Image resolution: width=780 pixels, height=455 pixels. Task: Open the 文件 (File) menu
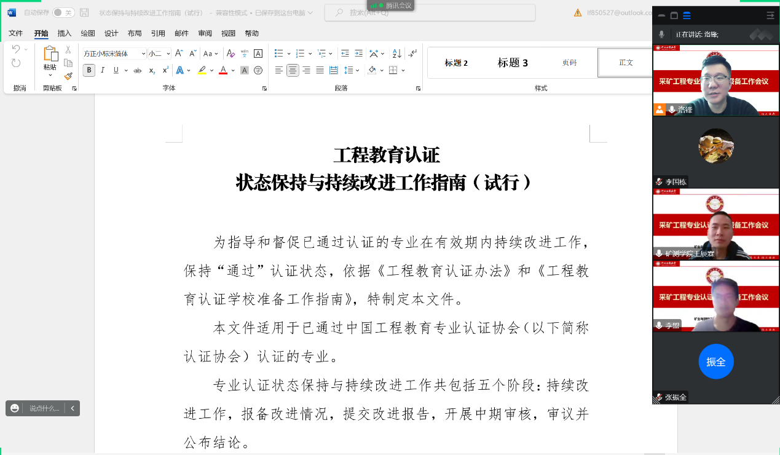point(16,33)
